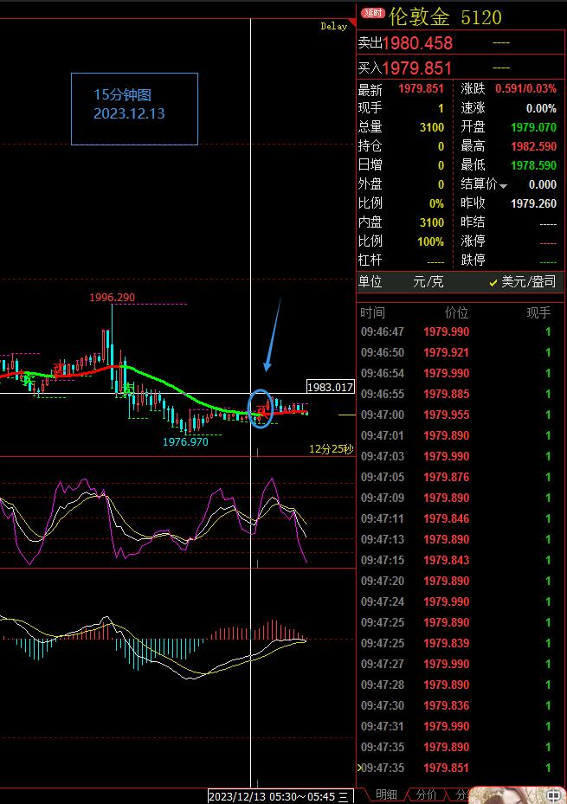This screenshot has width=567, height=804.
Task: Click the 总量 value 3100
Action: point(432,127)
